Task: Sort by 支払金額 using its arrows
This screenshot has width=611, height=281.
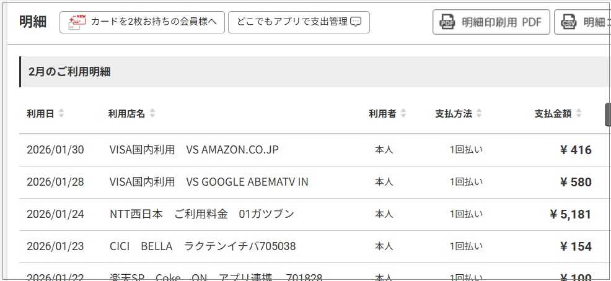Action: [x=579, y=114]
